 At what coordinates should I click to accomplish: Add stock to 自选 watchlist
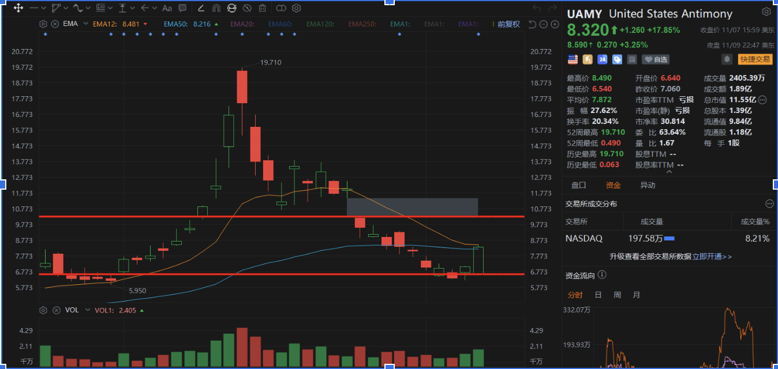[x=656, y=59]
